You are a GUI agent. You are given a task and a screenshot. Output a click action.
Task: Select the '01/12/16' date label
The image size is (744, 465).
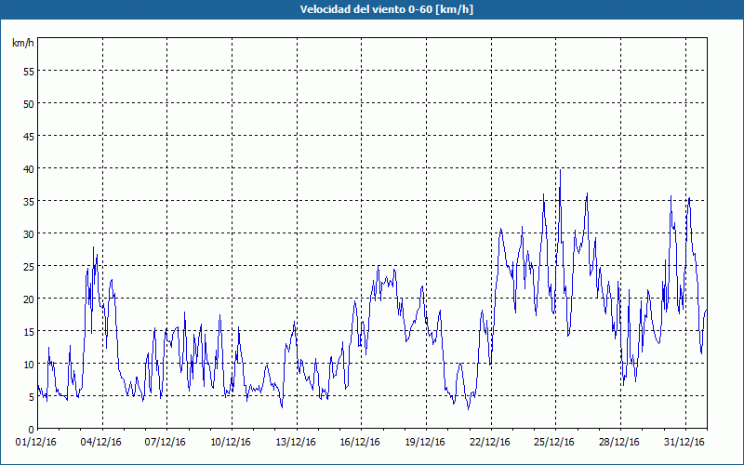point(36,443)
